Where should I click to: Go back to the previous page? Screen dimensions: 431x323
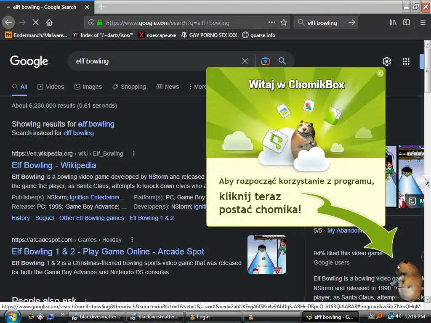pyautogui.click(x=8, y=23)
